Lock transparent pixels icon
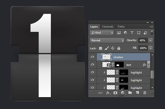This screenshot has width=165, height=109. [100, 48]
